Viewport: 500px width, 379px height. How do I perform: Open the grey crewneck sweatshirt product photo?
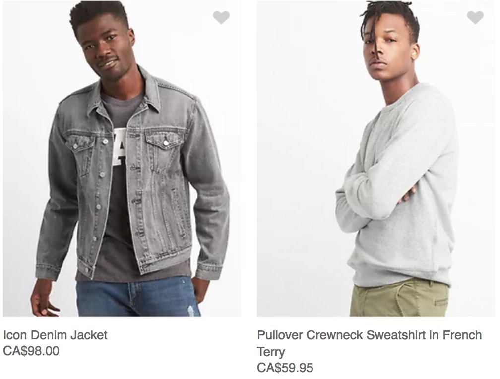[x=376, y=159]
